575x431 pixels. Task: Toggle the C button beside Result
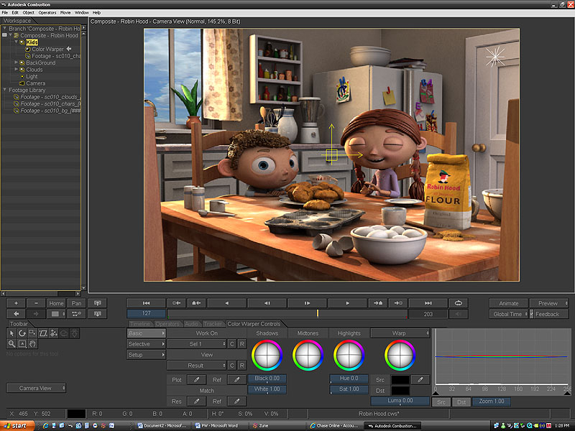231,366
